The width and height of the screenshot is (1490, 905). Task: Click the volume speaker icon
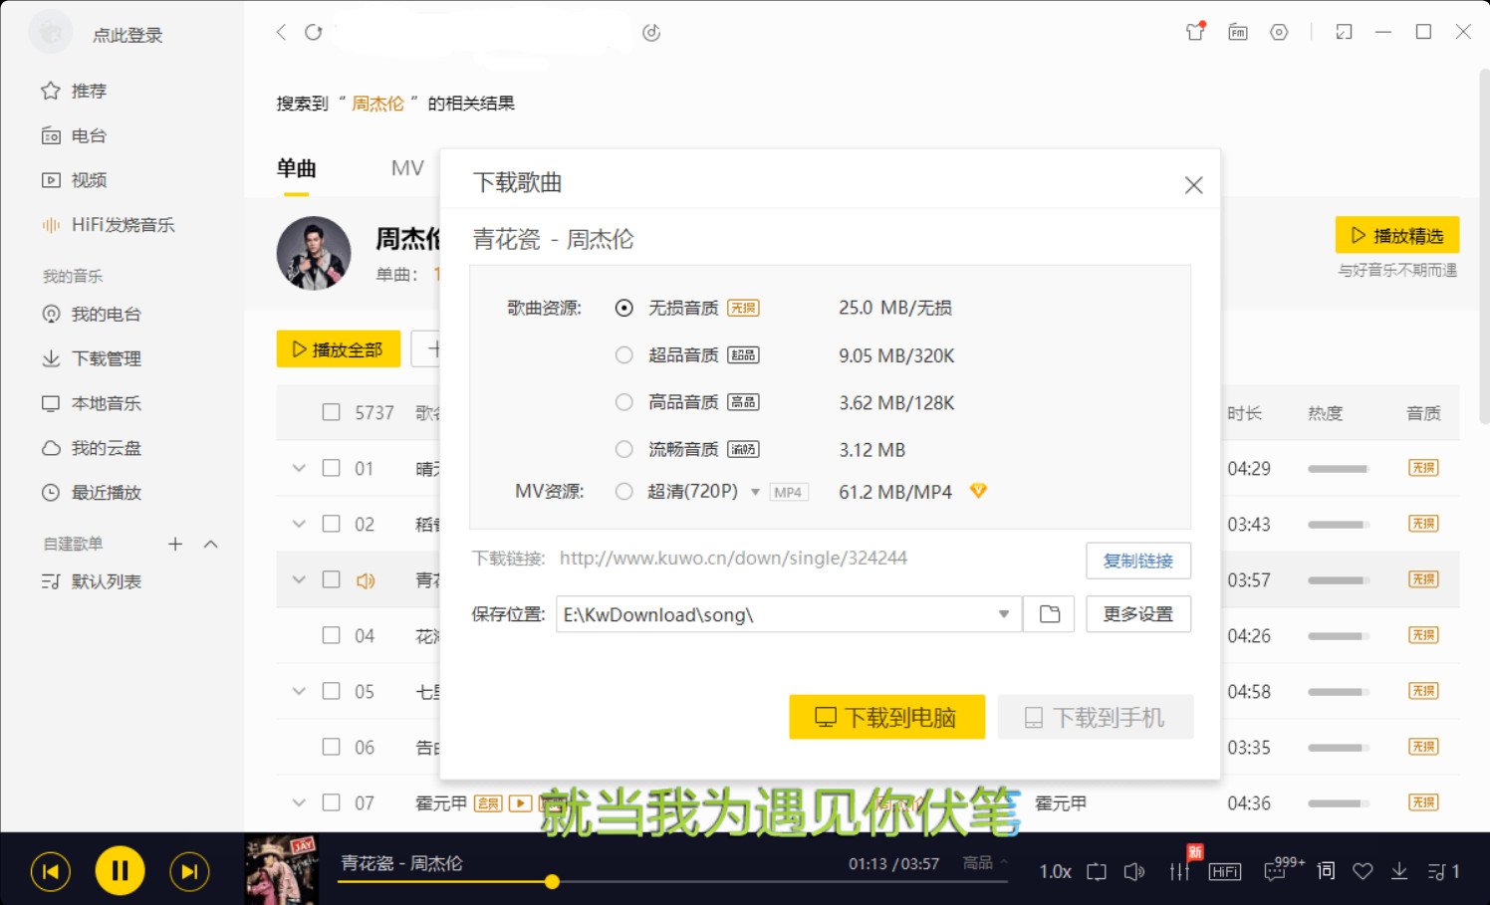point(1133,871)
